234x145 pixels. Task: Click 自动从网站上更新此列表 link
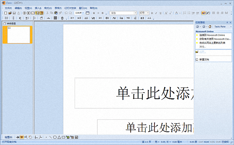click(212, 43)
